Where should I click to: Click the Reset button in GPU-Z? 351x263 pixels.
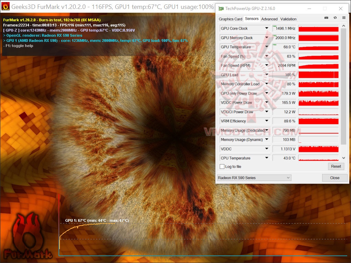pyautogui.click(x=336, y=166)
